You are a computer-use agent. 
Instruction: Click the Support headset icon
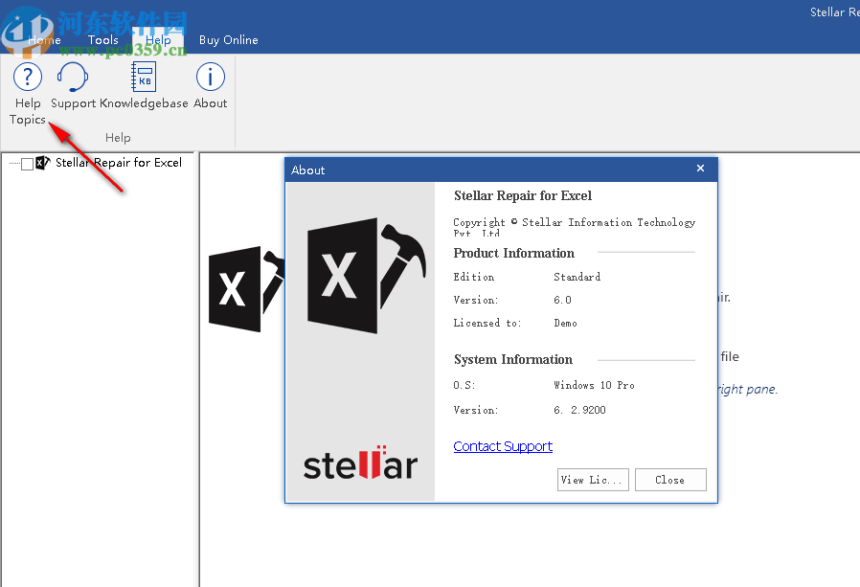point(73,77)
